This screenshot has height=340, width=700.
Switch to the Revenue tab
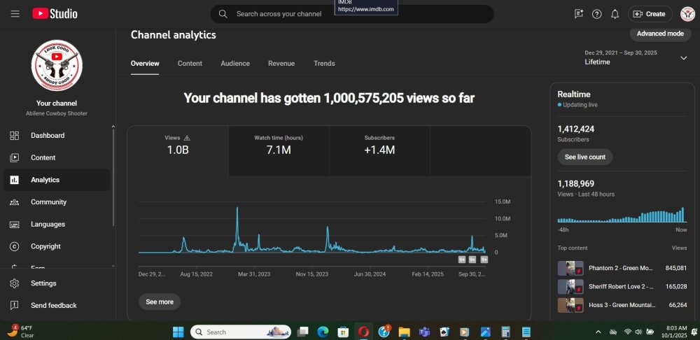tap(281, 64)
